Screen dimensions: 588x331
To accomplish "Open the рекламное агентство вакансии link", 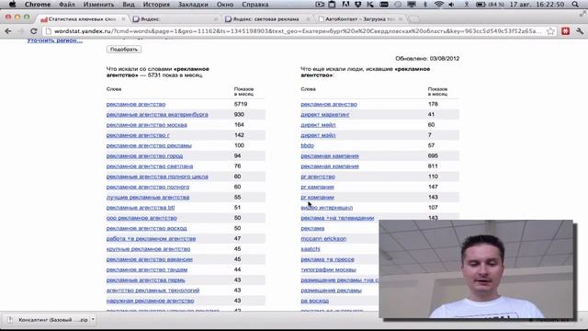I will (x=150, y=259).
